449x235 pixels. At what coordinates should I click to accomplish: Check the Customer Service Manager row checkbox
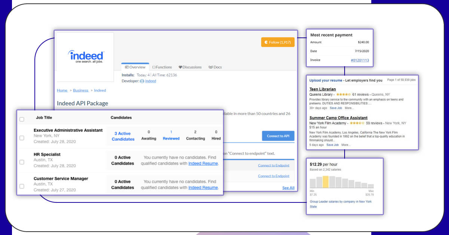22,186
